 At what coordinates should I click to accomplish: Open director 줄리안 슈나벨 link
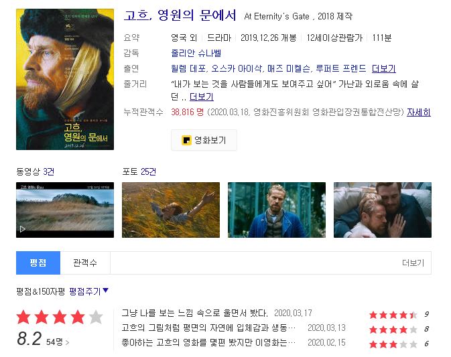click(x=196, y=53)
